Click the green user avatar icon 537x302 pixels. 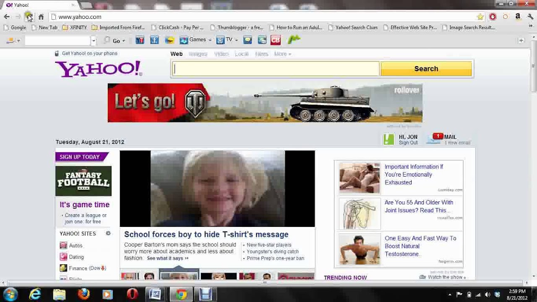coord(389,139)
